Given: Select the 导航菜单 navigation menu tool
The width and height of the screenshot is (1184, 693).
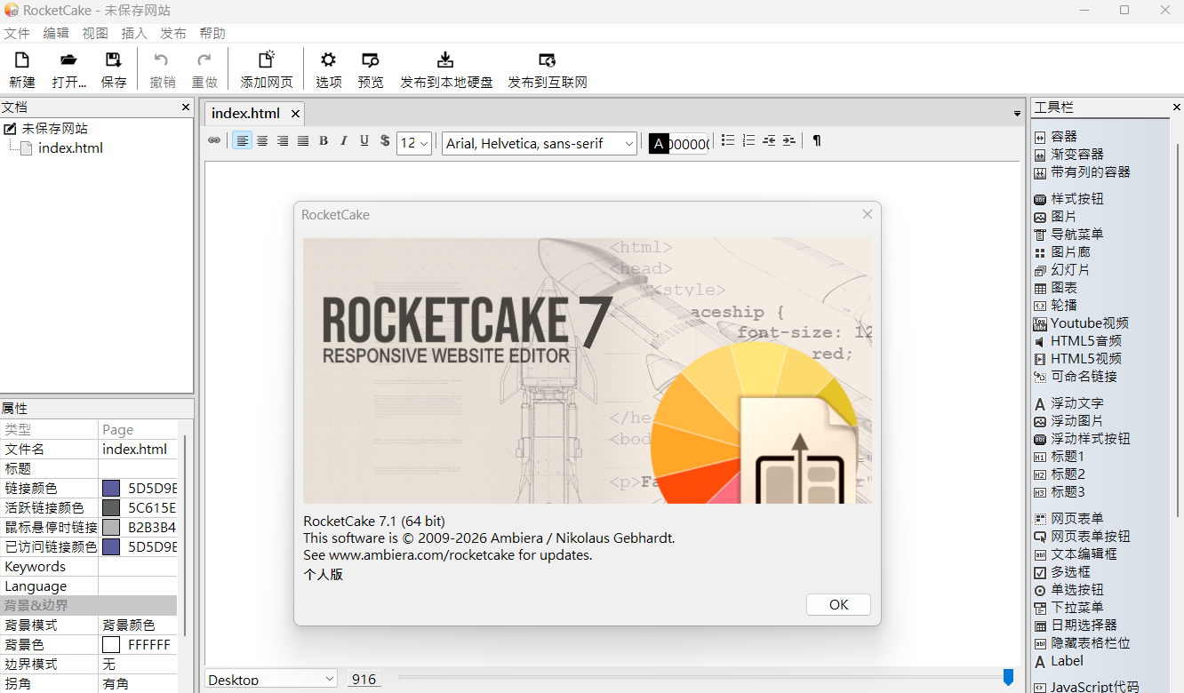Looking at the screenshot, I should click(x=1076, y=235).
